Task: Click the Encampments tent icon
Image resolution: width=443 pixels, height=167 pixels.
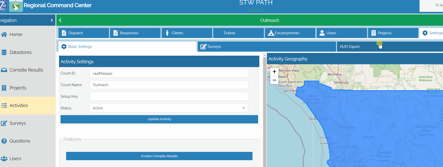Action: click(271, 33)
